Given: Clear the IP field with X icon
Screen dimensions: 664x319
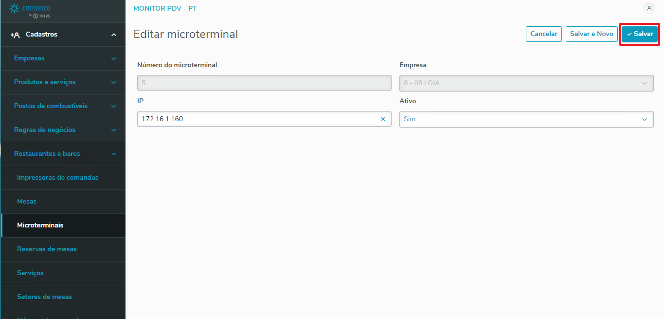Looking at the screenshot, I should (x=383, y=119).
